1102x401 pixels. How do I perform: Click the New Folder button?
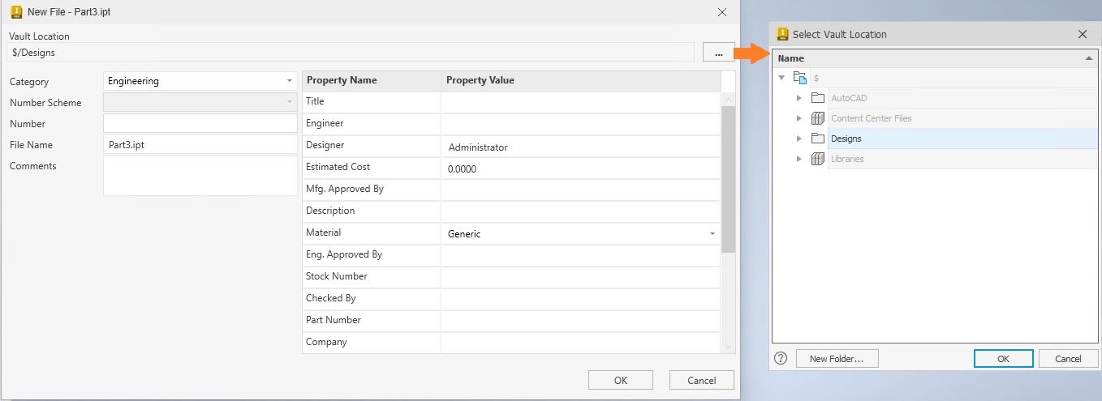click(837, 358)
